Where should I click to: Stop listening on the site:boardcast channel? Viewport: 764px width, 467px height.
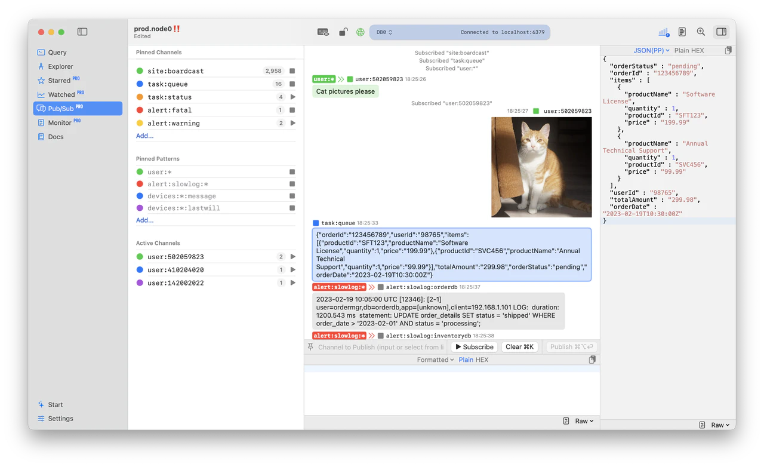pyautogui.click(x=291, y=70)
